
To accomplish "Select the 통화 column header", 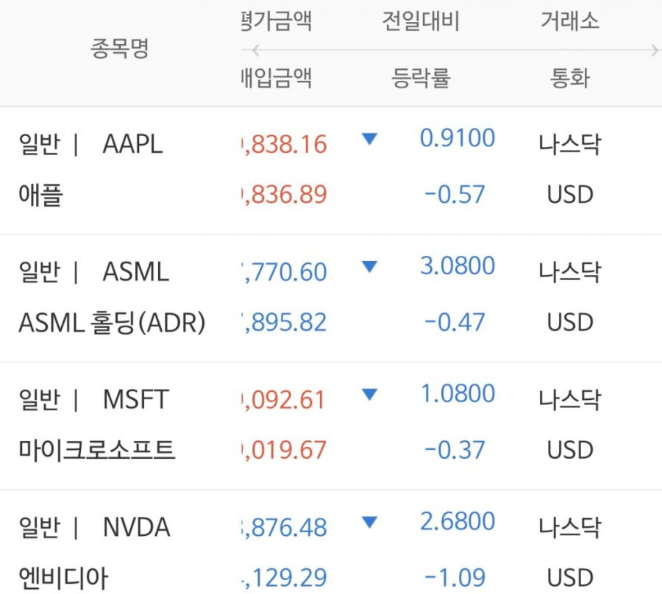I will tap(570, 78).
